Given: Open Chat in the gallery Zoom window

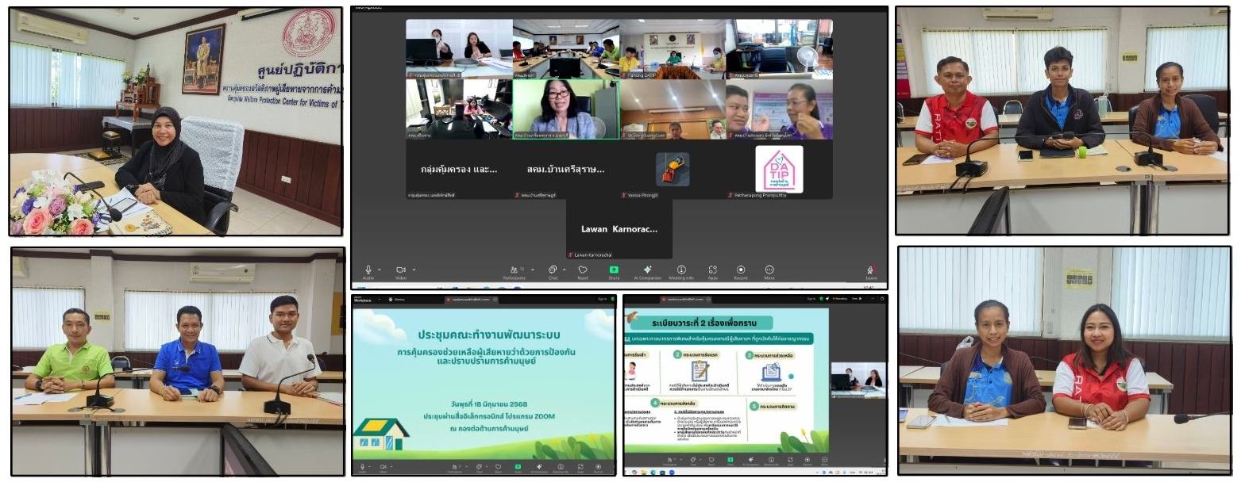Looking at the screenshot, I should click(553, 271).
